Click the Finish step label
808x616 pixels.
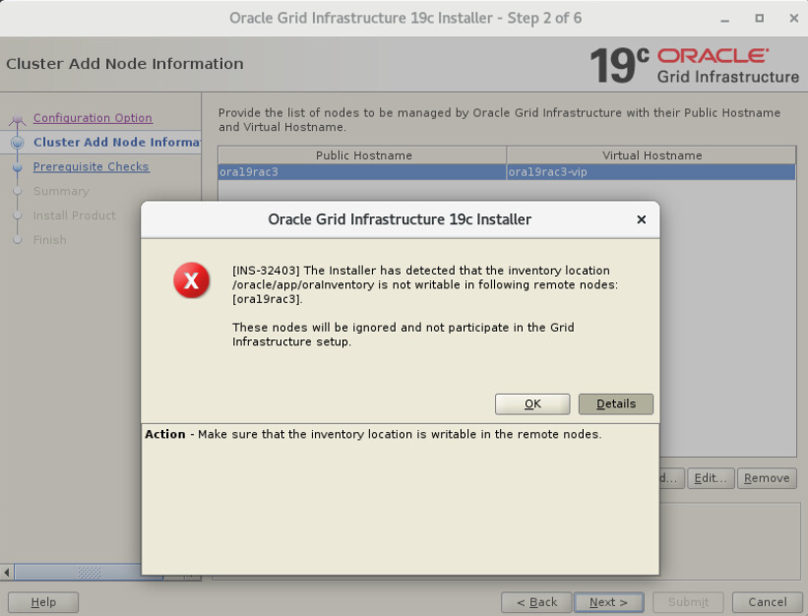[x=49, y=240]
